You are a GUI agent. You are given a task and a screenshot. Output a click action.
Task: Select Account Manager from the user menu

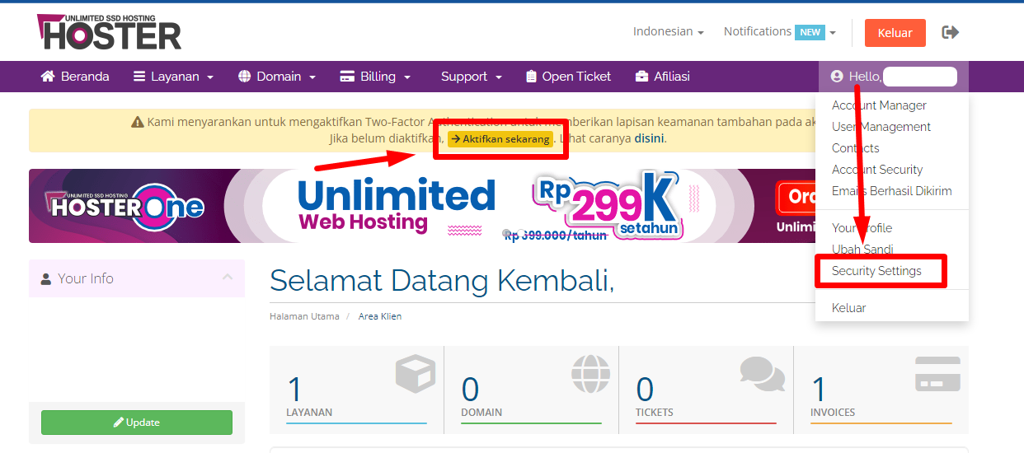pyautogui.click(x=879, y=105)
